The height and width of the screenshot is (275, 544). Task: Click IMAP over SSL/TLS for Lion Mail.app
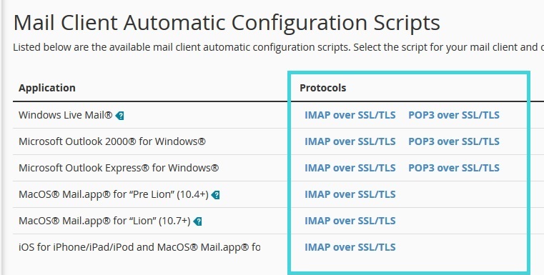pyautogui.click(x=350, y=221)
